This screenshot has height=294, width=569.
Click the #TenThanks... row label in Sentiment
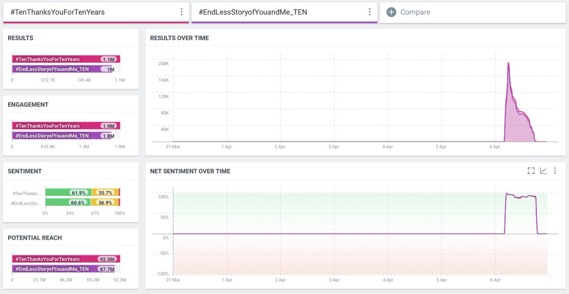[27, 193]
